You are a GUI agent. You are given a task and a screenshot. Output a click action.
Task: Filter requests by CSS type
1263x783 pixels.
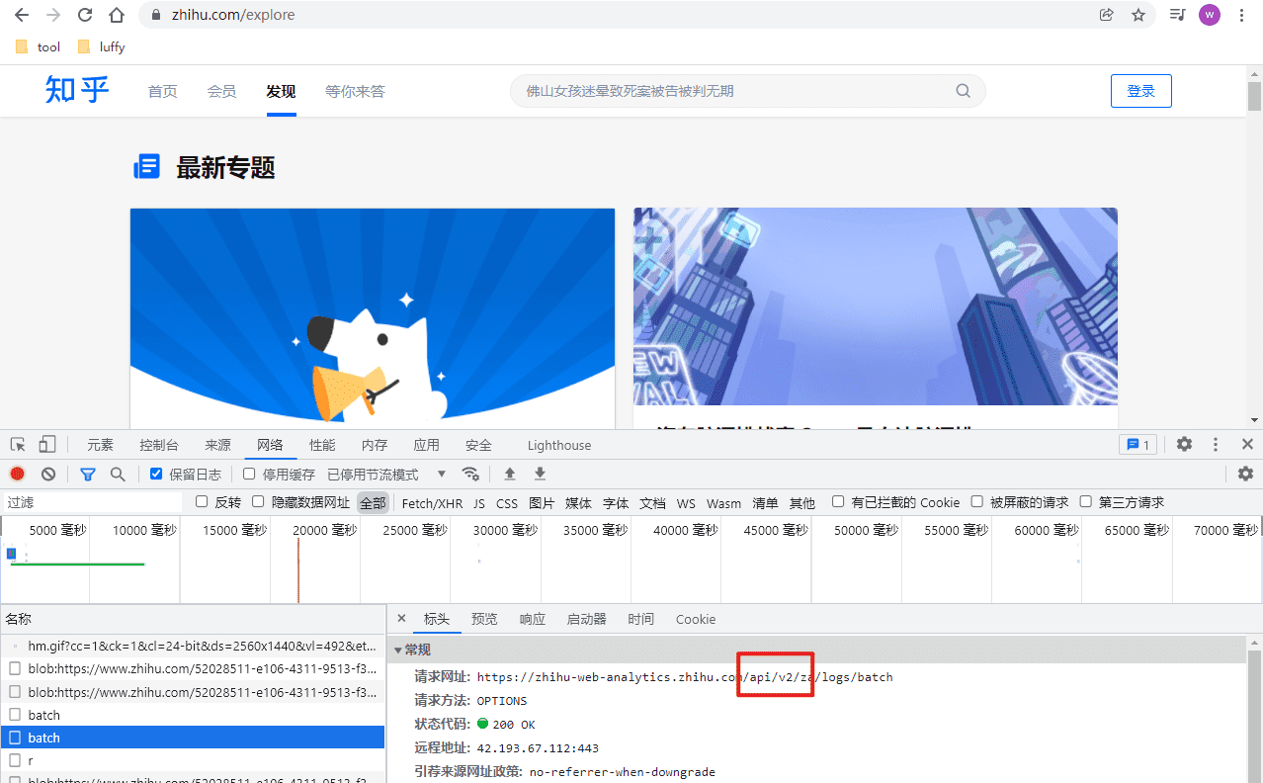(x=507, y=503)
